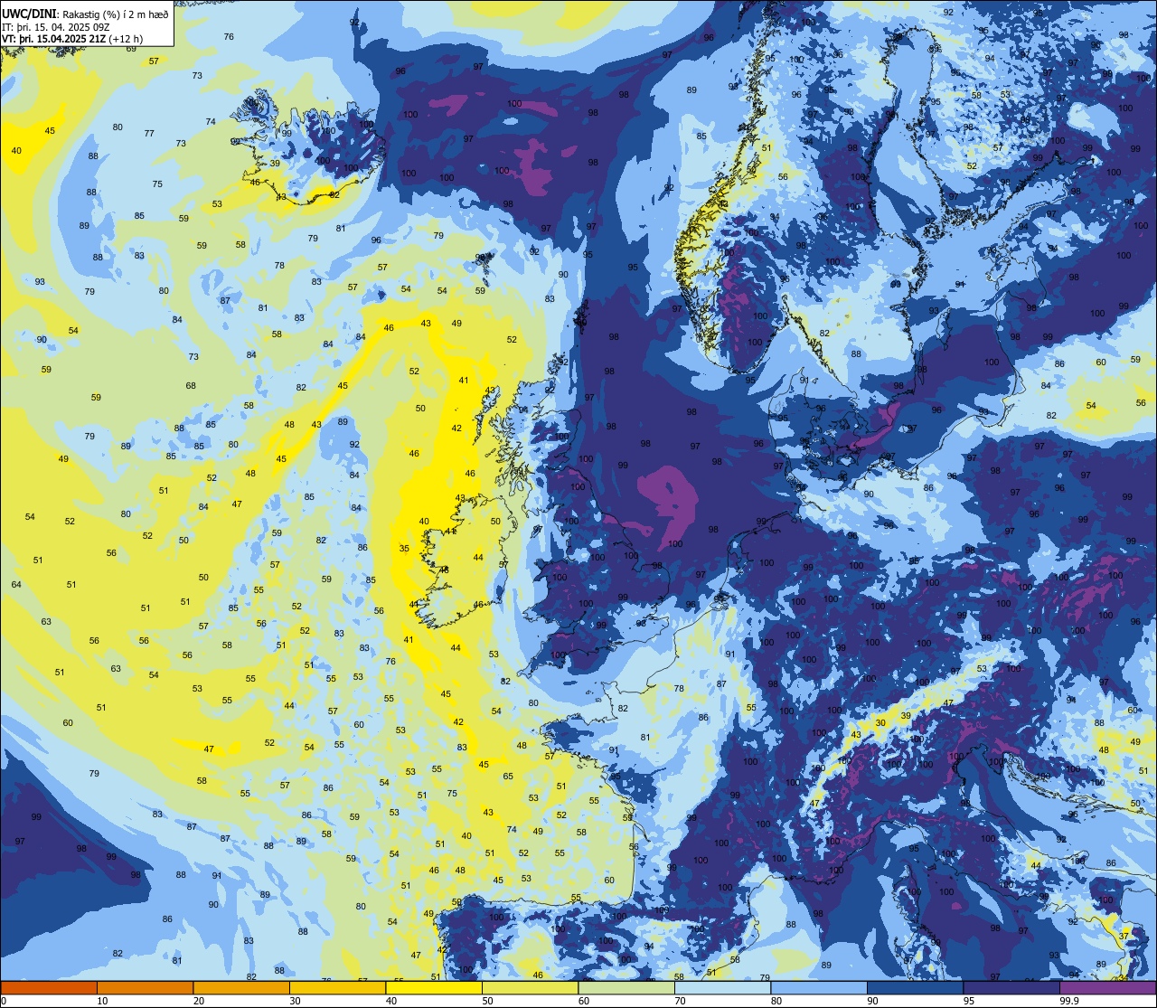Click the darkest orange 0–10 legend swatch

click(49, 987)
